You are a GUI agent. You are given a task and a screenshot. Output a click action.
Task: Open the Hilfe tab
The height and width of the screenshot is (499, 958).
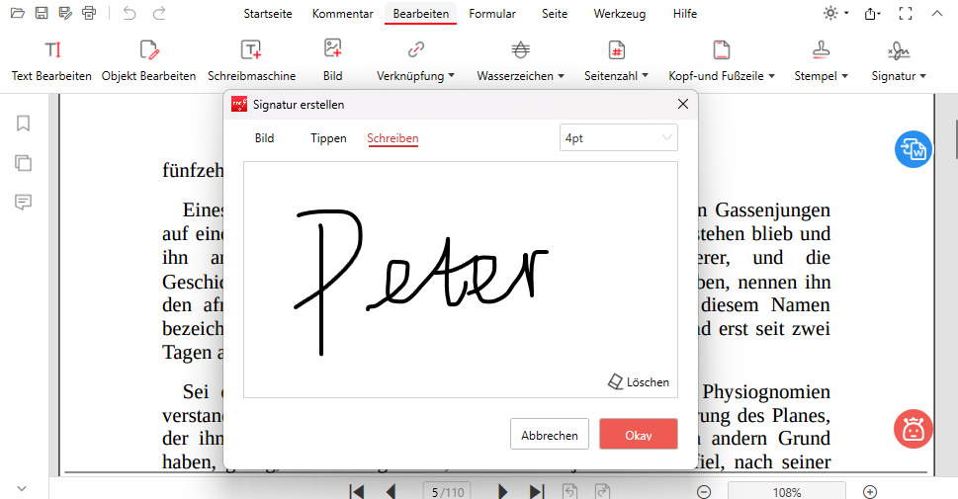pos(685,14)
